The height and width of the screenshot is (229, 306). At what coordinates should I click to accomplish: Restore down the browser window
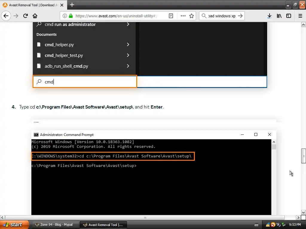[x=295, y=5]
